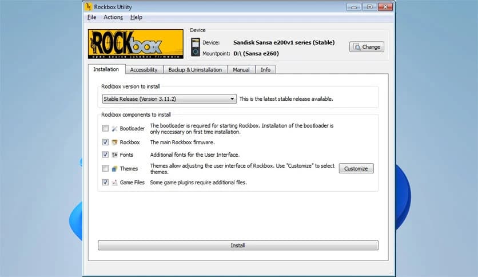The image size is (478, 277).
Task: Enable the Themes checkbox
Action: click(105, 168)
